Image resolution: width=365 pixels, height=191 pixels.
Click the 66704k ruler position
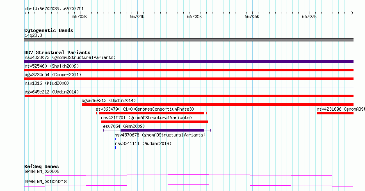click(137, 16)
